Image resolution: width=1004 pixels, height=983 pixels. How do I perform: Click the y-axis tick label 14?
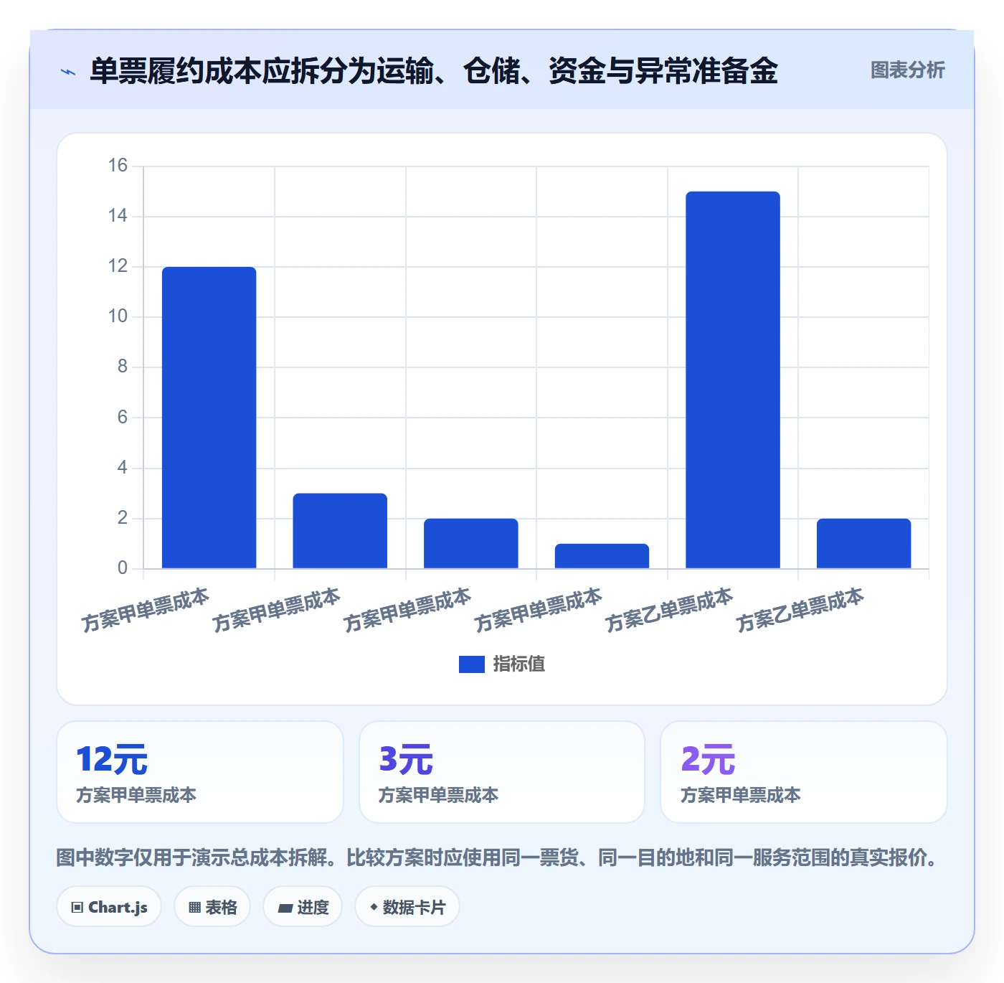coord(118,216)
